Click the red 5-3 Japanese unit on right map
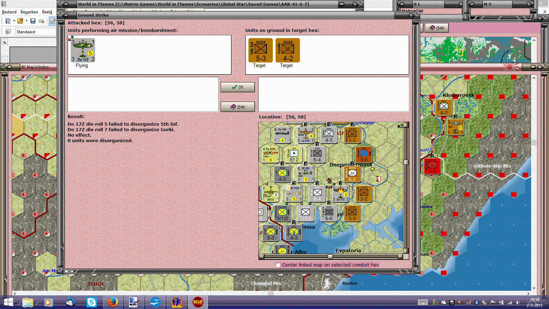This screenshot has width=549, height=309. click(x=432, y=166)
